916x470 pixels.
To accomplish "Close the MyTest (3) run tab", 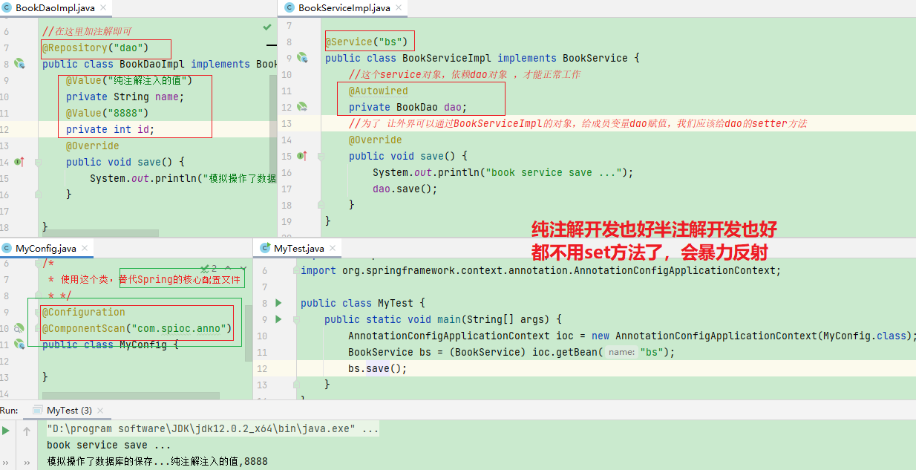I will pos(102,410).
